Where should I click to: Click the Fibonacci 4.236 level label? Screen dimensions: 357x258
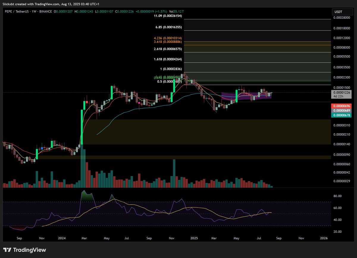pos(168,39)
